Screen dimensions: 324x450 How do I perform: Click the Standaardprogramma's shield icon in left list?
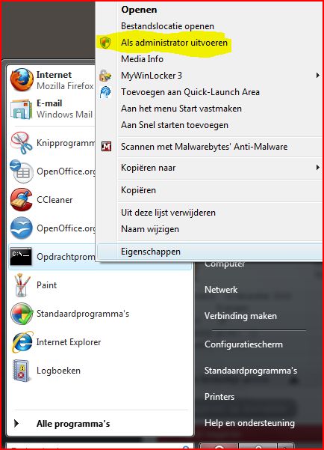click(22, 314)
